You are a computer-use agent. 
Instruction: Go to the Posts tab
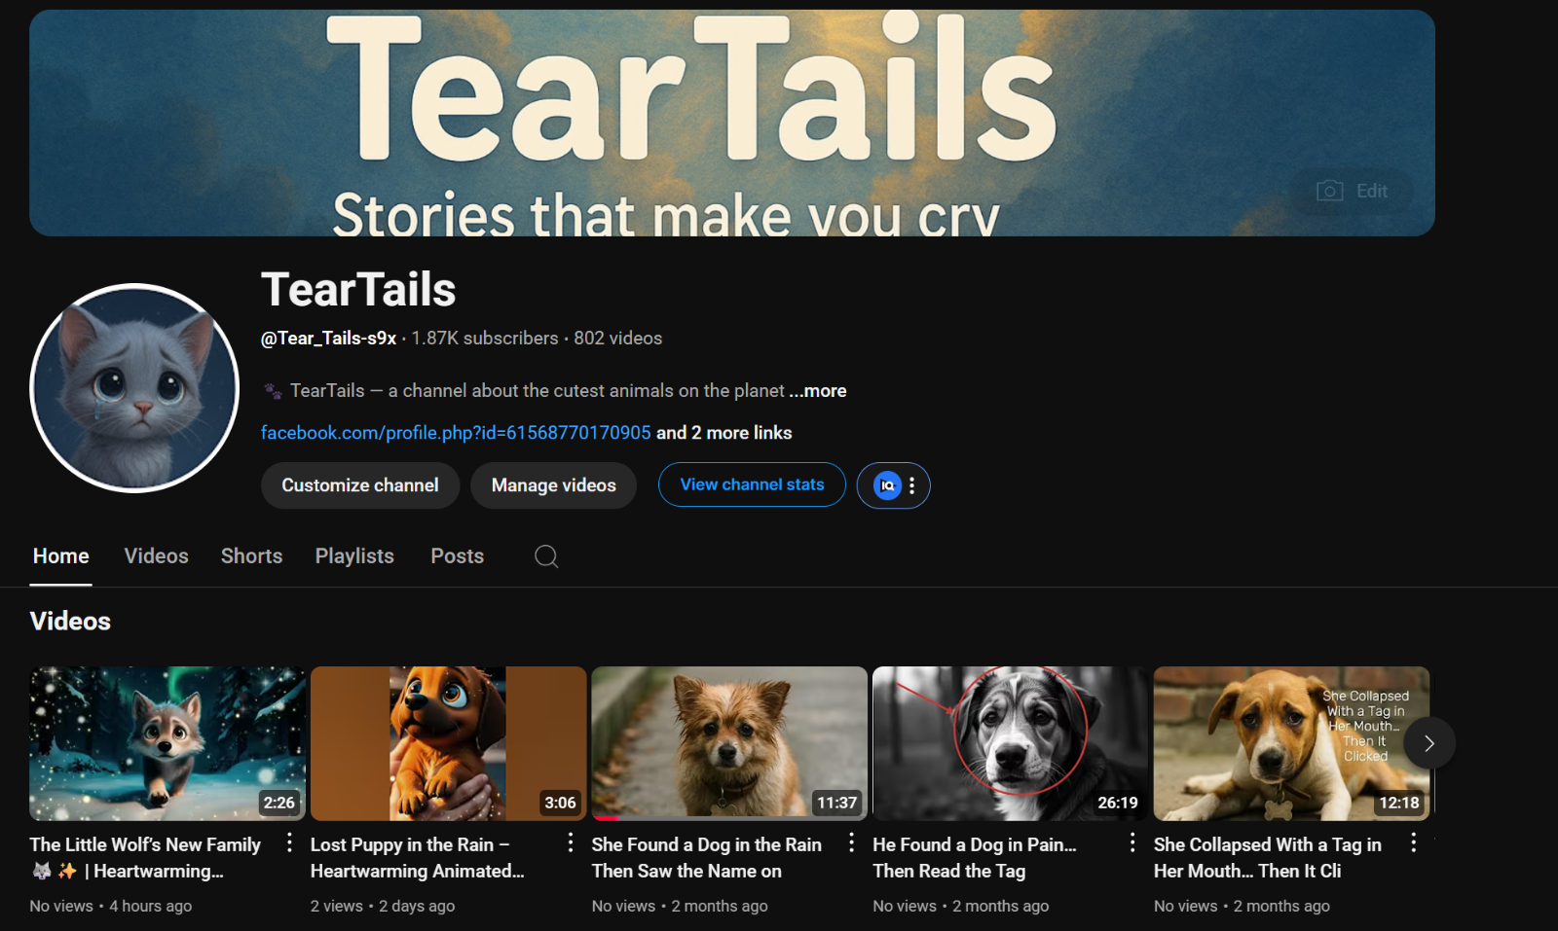(457, 556)
